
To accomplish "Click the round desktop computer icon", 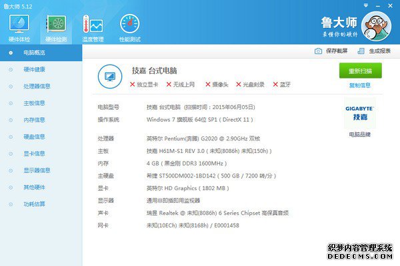I will [110, 76].
